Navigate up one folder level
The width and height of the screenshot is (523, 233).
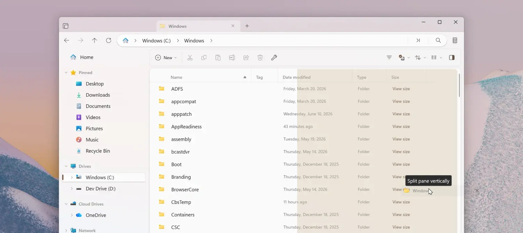94,40
